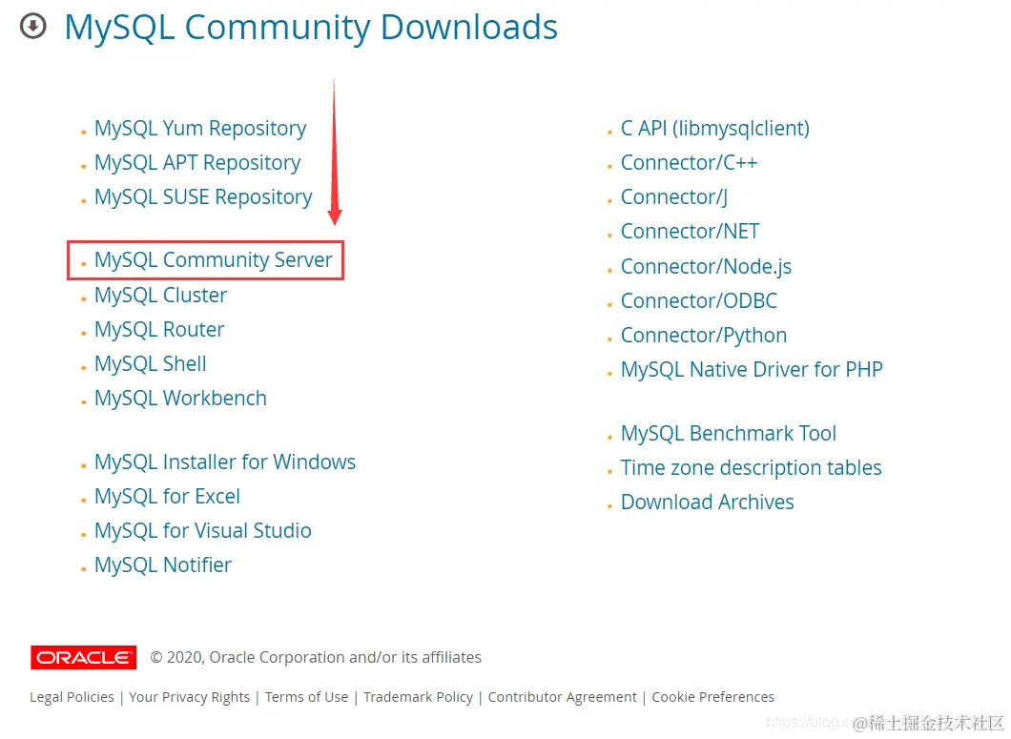Viewport: 1011px width, 739px height.
Task: Open Connector/ODBC link
Action: (x=699, y=301)
